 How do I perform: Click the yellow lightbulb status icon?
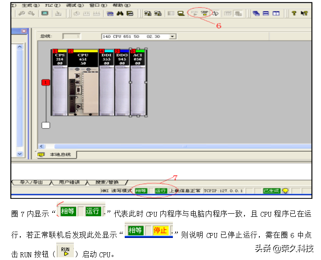285,191
